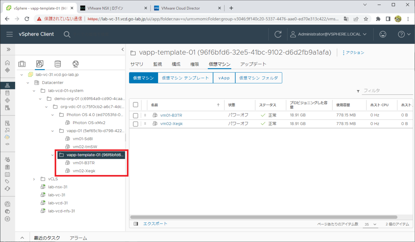This screenshot has height=242, width=415.
Task: Open the サマリ tab
Action: 137,64
